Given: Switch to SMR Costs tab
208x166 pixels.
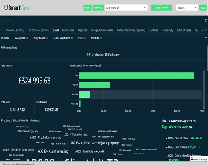Looking at the screenshot, I should (x=154, y=30).
